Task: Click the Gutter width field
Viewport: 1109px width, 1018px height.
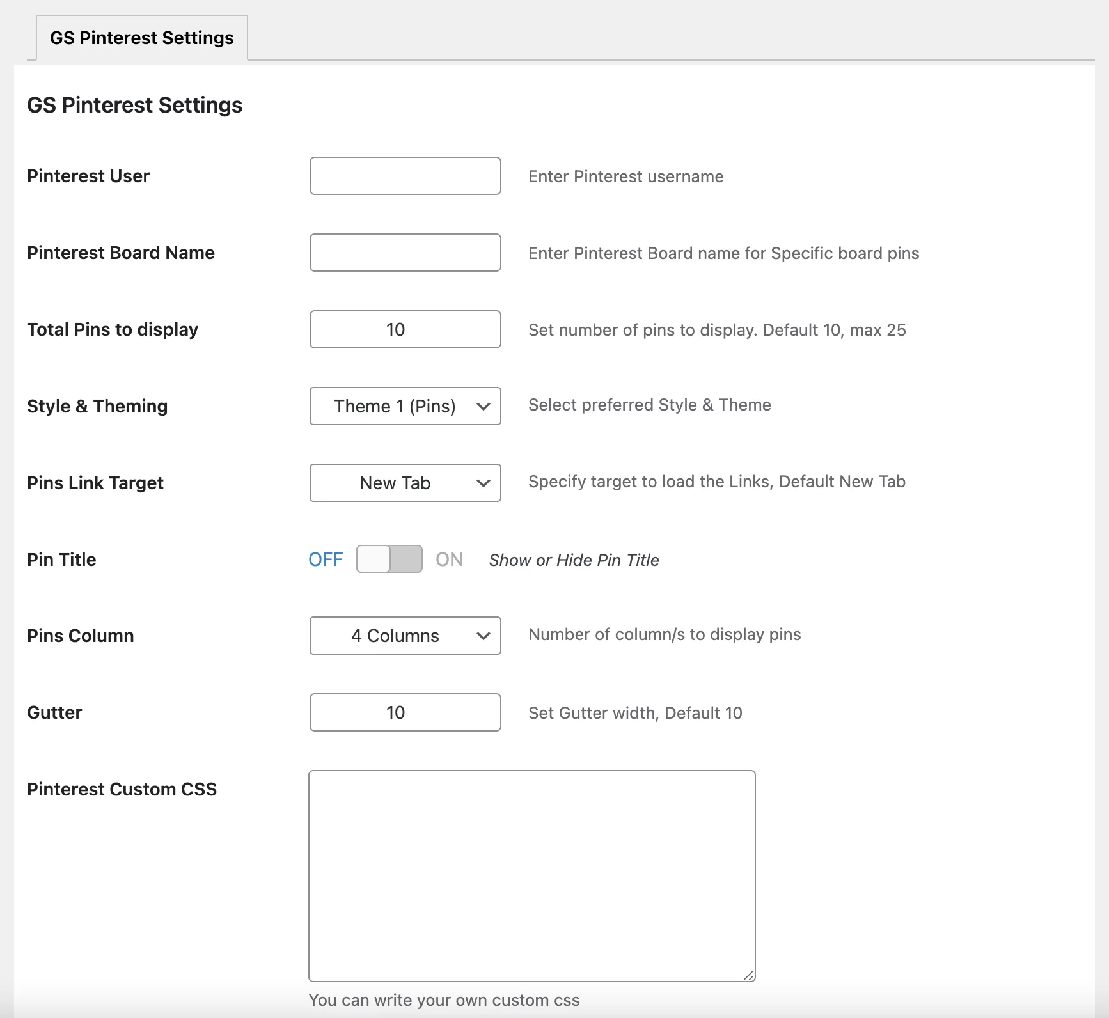Action: pos(405,712)
